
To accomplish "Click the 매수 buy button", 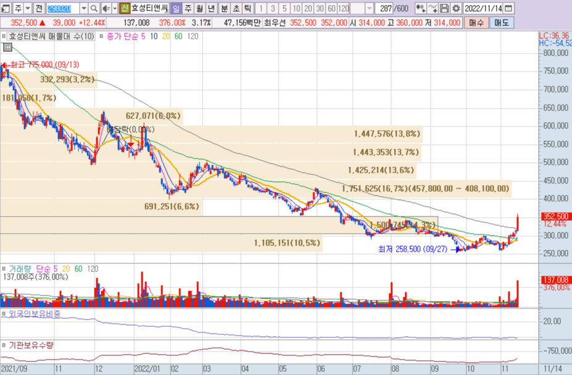I will [x=476, y=23].
